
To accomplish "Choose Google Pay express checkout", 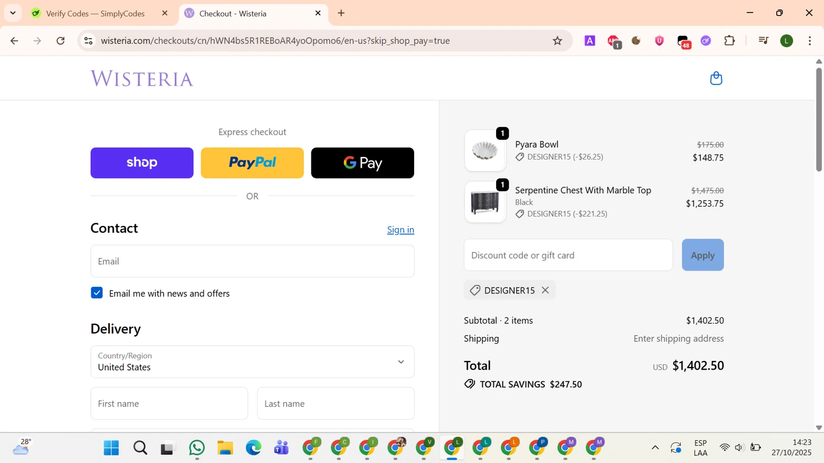I will point(363,163).
